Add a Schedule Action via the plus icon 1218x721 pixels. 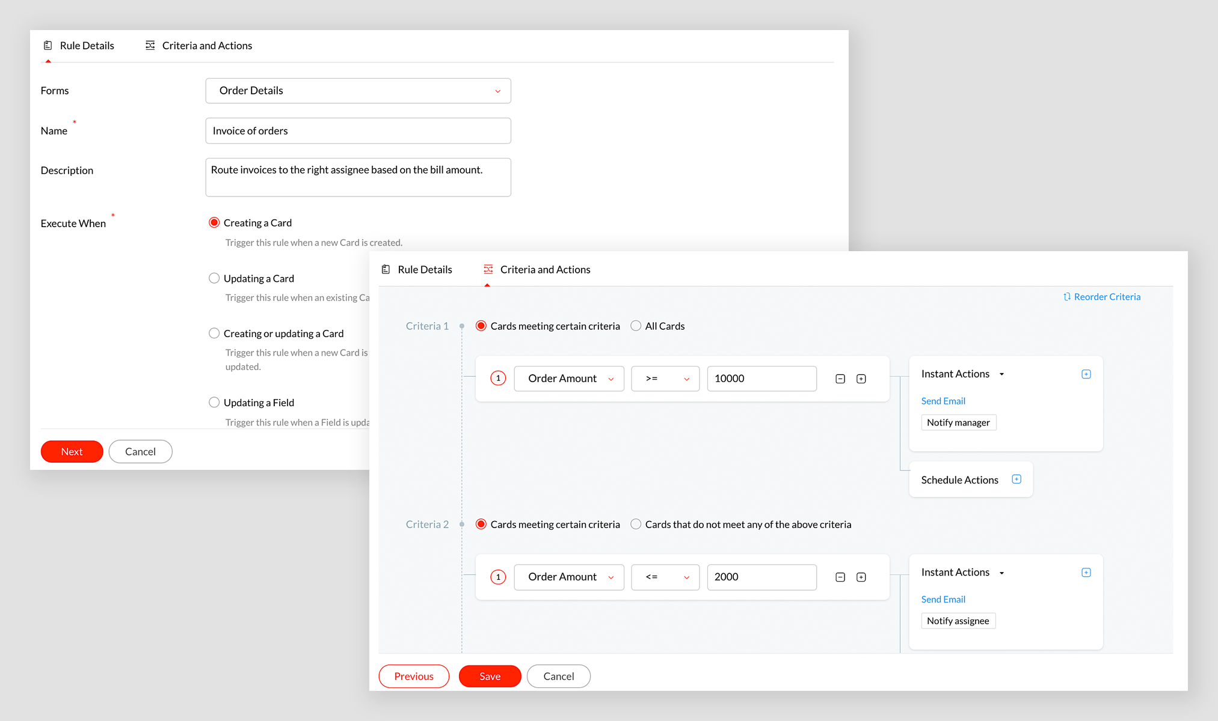(x=1017, y=479)
